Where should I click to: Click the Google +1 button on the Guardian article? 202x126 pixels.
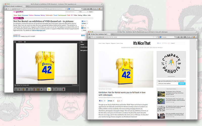(83, 26)
